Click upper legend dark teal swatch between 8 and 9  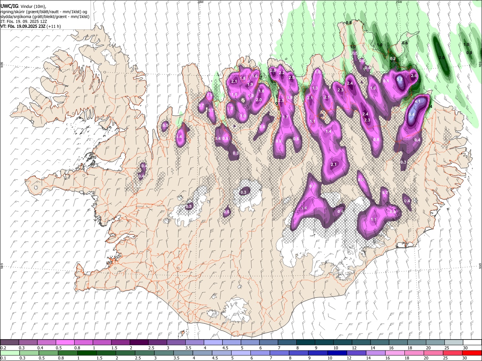point(306,342)
